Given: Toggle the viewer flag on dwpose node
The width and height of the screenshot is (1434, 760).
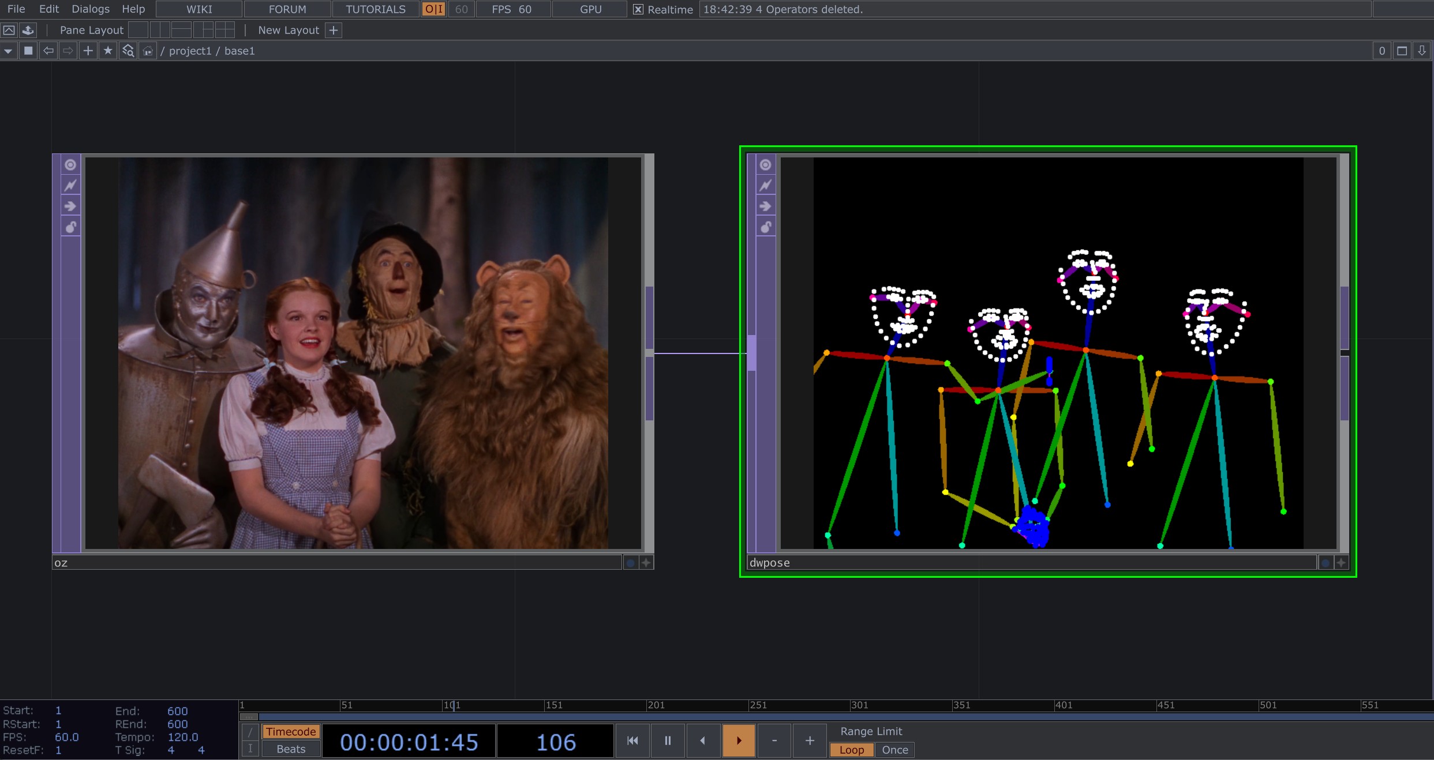Looking at the screenshot, I should [x=765, y=165].
